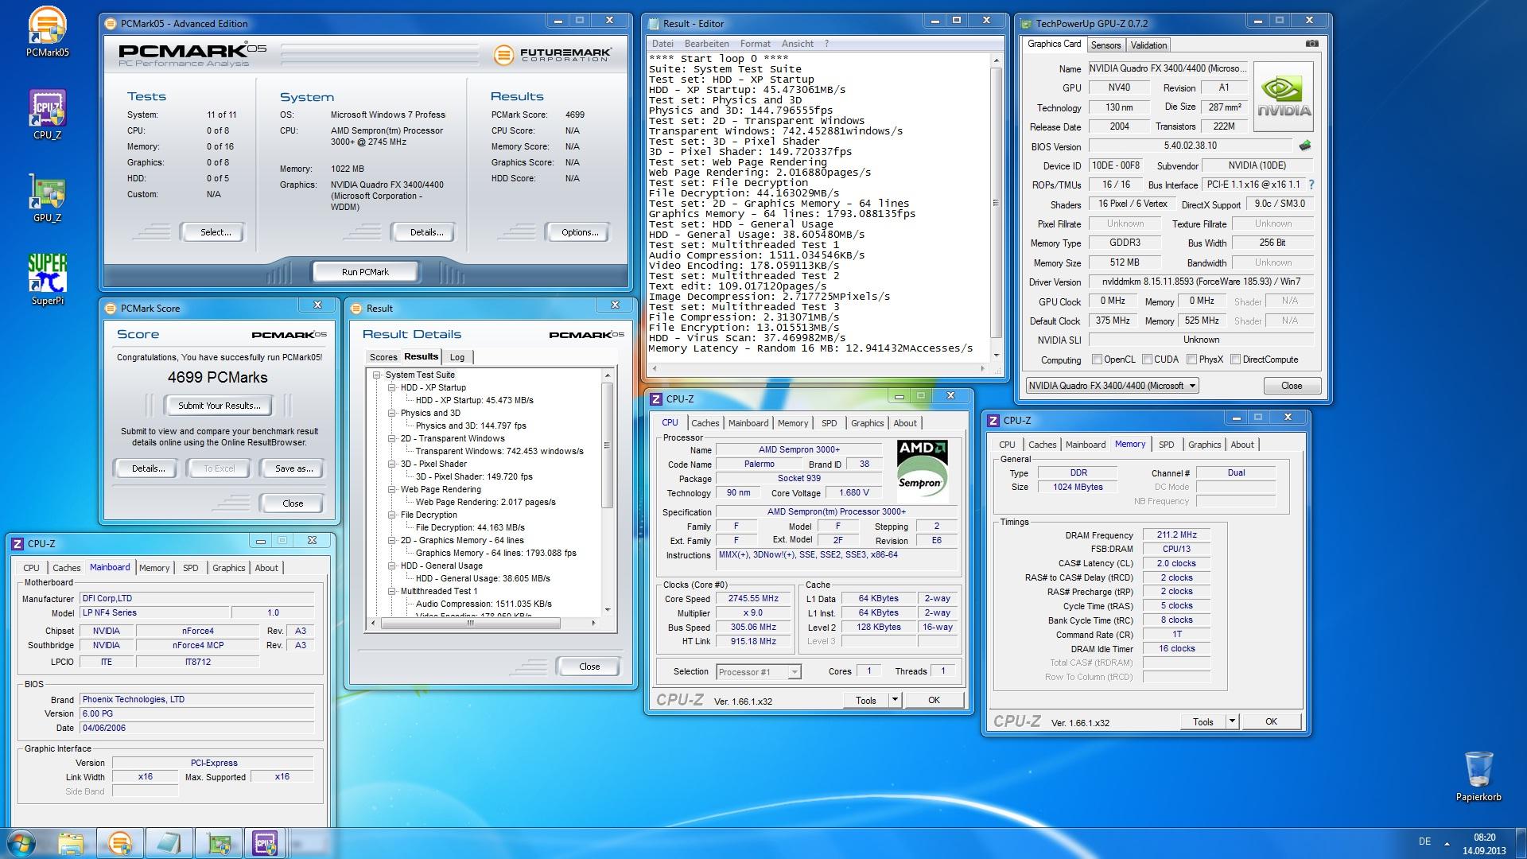Toggle the OpenCL checkbox in GPU-Z
The image size is (1527, 859).
pyautogui.click(x=1098, y=360)
